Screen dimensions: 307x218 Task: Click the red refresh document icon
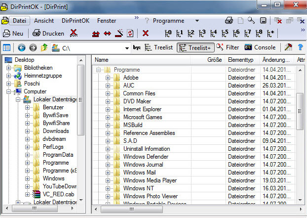click(x=130, y=33)
